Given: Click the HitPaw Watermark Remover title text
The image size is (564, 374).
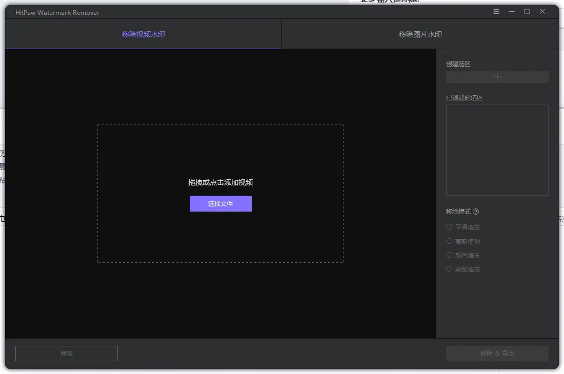Looking at the screenshot, I should (x=57, y=12).
